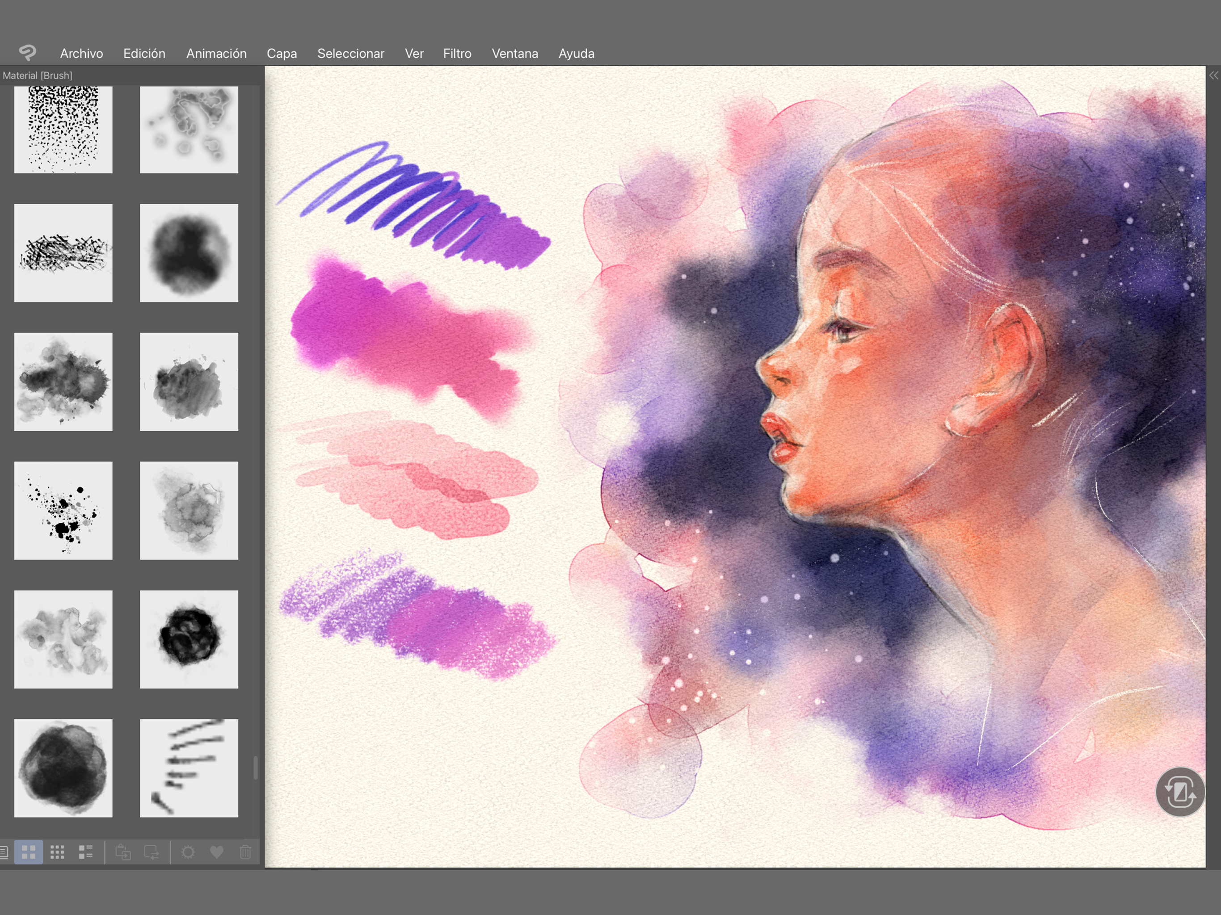Select the parallel dry strokes brush thumbnail
Viewport: 1221px width, 915px height.
pos(189,768)
